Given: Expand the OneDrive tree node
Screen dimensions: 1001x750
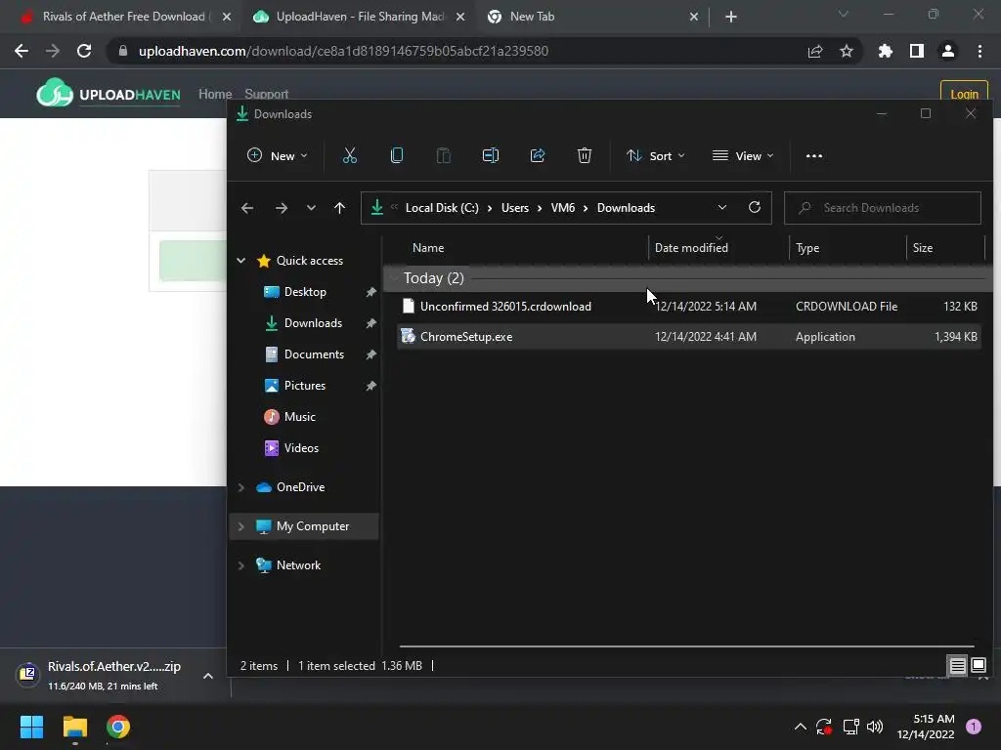Looking at the screenshot, I should tap(241, 487).
